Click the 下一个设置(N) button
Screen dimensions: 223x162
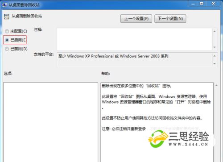(170, 19)
